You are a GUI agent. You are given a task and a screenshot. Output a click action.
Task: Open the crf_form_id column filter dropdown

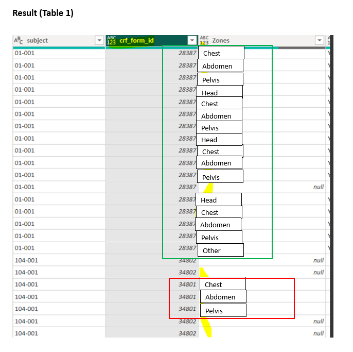tap(192, 40)
